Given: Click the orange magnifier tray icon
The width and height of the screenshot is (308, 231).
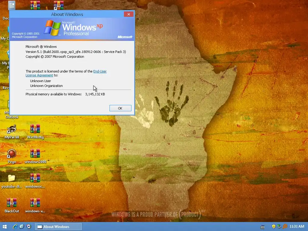Looking at the screenshot, I should [x=285, y=226].
